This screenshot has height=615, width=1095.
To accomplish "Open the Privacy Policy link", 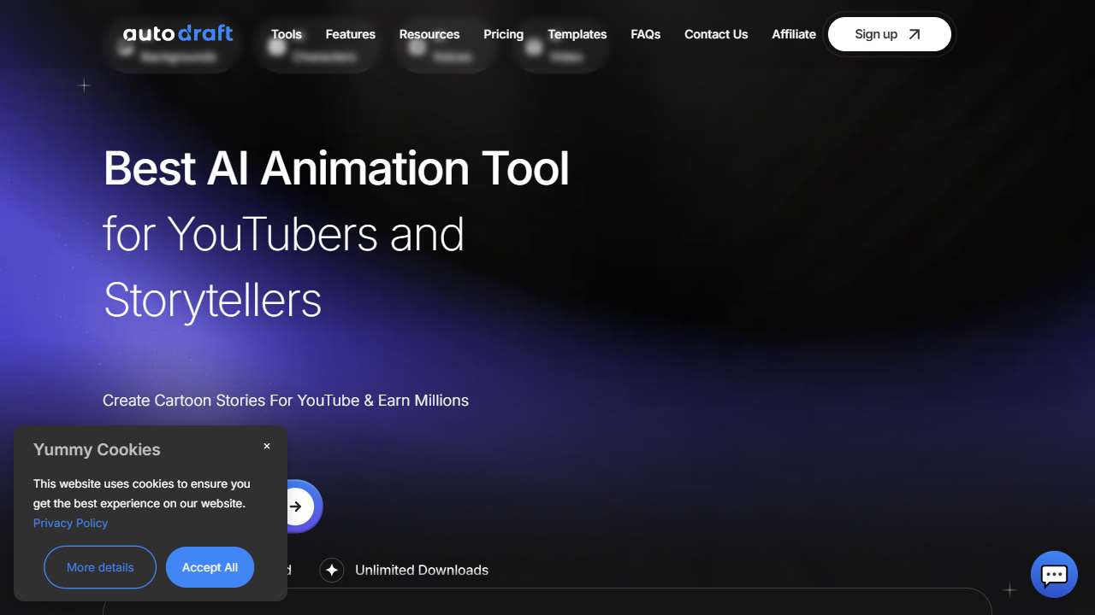I will click(70, 523).
